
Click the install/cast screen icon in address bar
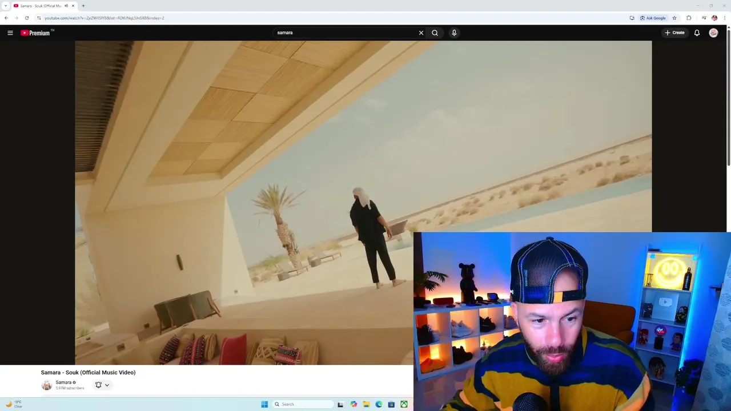(x=632, y=18)
